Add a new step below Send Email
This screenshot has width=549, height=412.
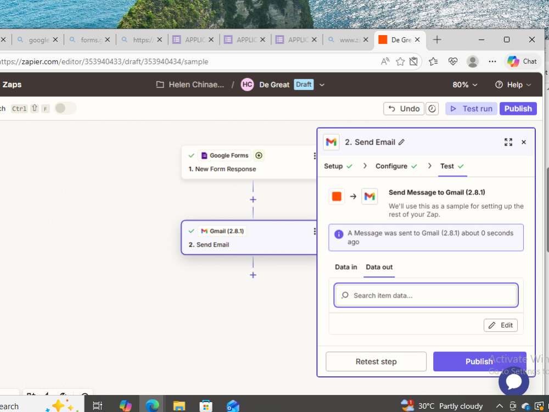[x=253, y=275]
